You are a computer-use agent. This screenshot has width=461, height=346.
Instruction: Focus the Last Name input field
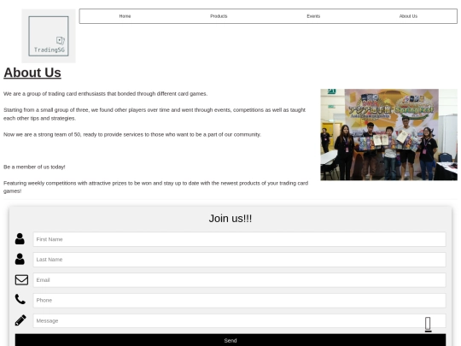point(239,260)
